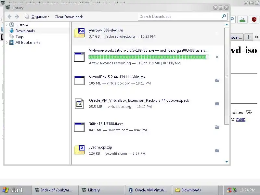260x195 pixels.
Task: Click the all tabs grid icon
Action: [x=257, y=37]
